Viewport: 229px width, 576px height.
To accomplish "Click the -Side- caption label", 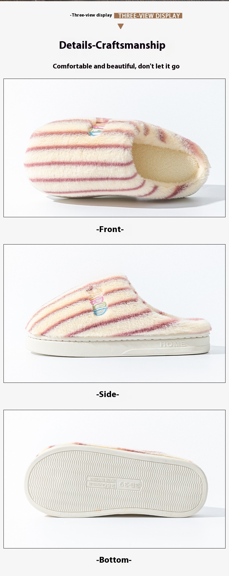I will pos(108,394).
